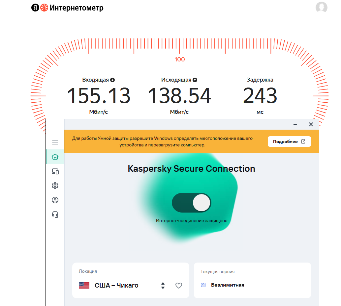341x306 pixels.
Task: Turn off the secure connection toggle
Action: 192,203
